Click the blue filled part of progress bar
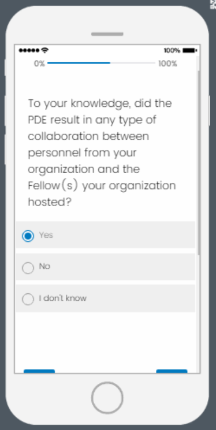This screenshot has width=216, height=430. click(79, 63)
